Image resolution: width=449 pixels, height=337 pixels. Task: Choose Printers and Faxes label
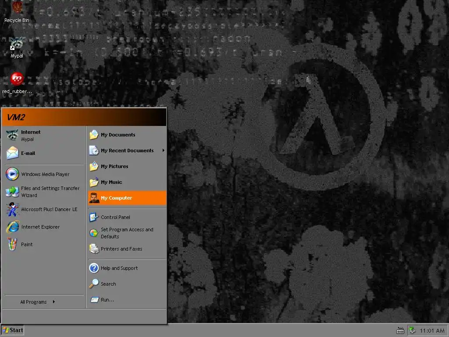coord(121,249)
